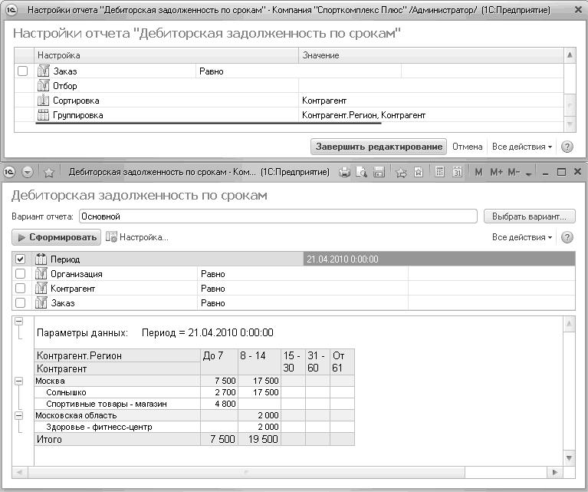This screenshot has width=588, height=492.
Task: Enable the Заказ checkbox in report window
Action: pos(20,302)
